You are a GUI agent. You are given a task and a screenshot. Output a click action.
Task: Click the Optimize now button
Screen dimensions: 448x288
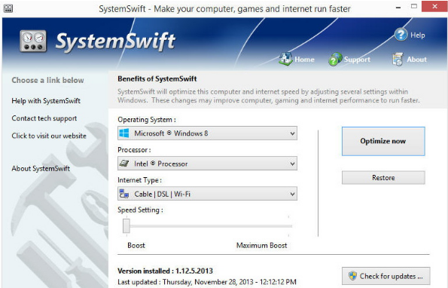383,141
